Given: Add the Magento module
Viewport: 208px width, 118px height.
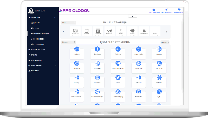Looking at the screenshot, I should 159,52.
